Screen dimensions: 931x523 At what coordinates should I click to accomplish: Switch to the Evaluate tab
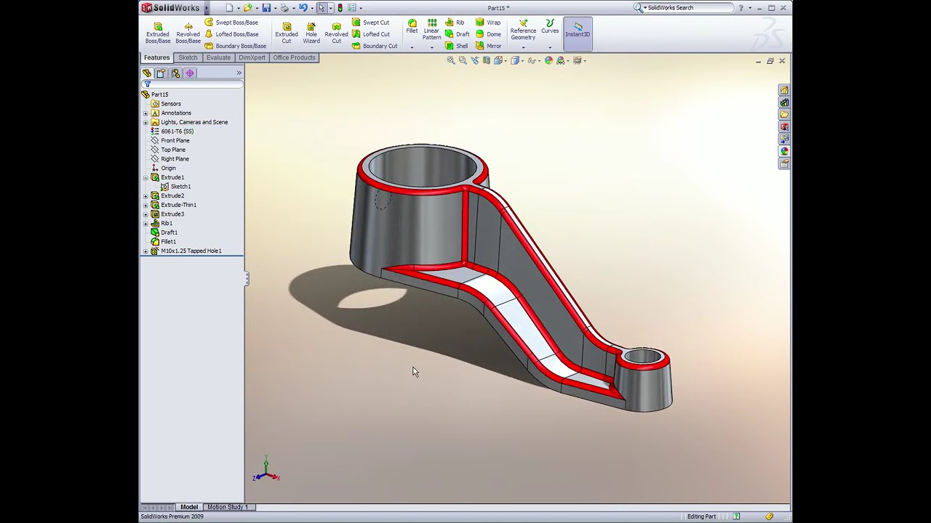(x=218, y=57)
